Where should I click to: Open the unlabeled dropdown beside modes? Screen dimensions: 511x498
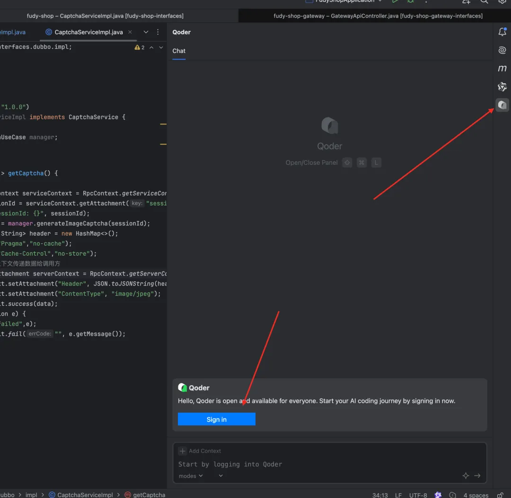point(220,476)
